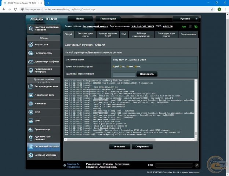Click the connected clients status icon
Image resolution: width=229 pixels, height=176 pixels.
click(190, 26)
